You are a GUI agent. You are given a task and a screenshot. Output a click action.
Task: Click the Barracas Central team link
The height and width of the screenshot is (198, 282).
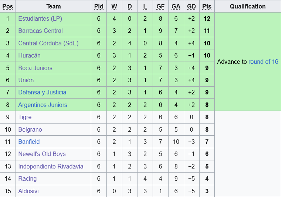40,31
